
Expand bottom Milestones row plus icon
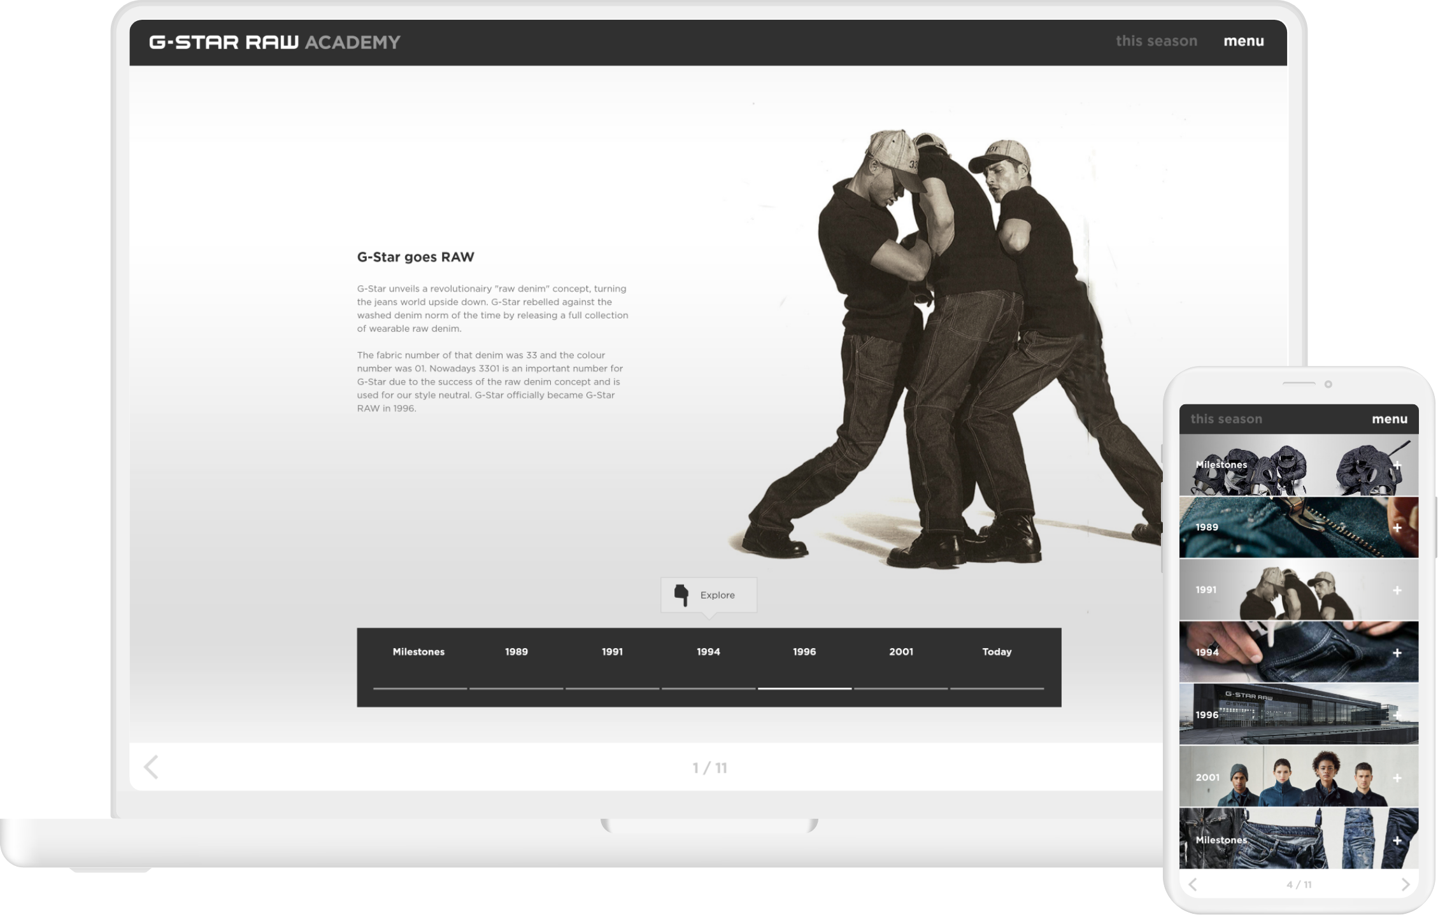tap(1397, 840)
